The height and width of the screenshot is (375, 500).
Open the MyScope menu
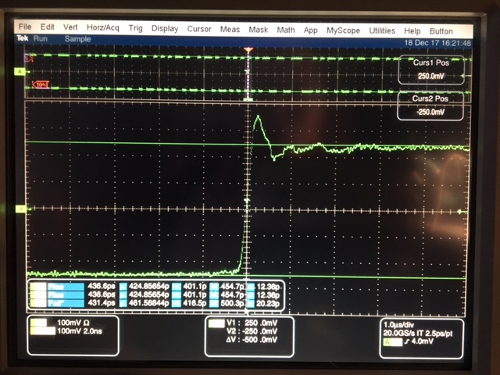coord(343,30)
